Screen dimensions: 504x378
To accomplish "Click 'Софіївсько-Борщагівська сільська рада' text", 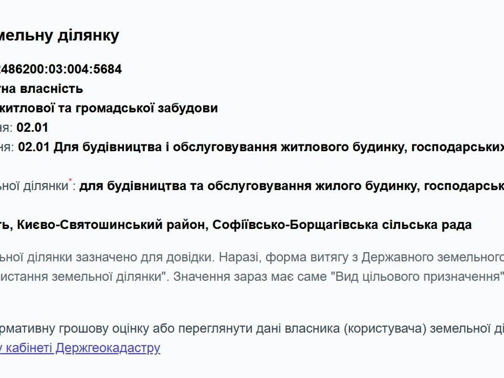I will click(x=342, y=225).
